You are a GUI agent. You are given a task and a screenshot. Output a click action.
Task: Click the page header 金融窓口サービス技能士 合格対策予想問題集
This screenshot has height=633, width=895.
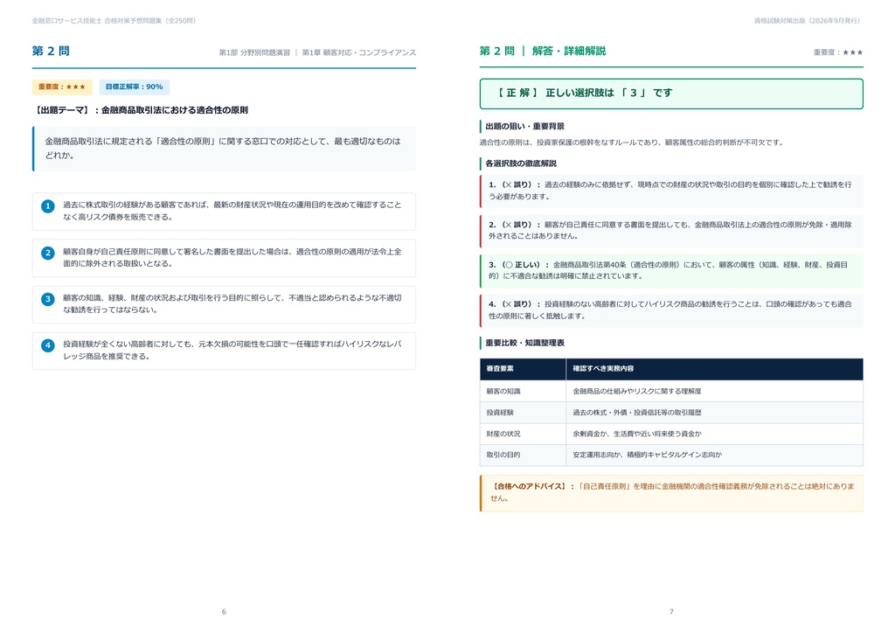coord(114,21)
